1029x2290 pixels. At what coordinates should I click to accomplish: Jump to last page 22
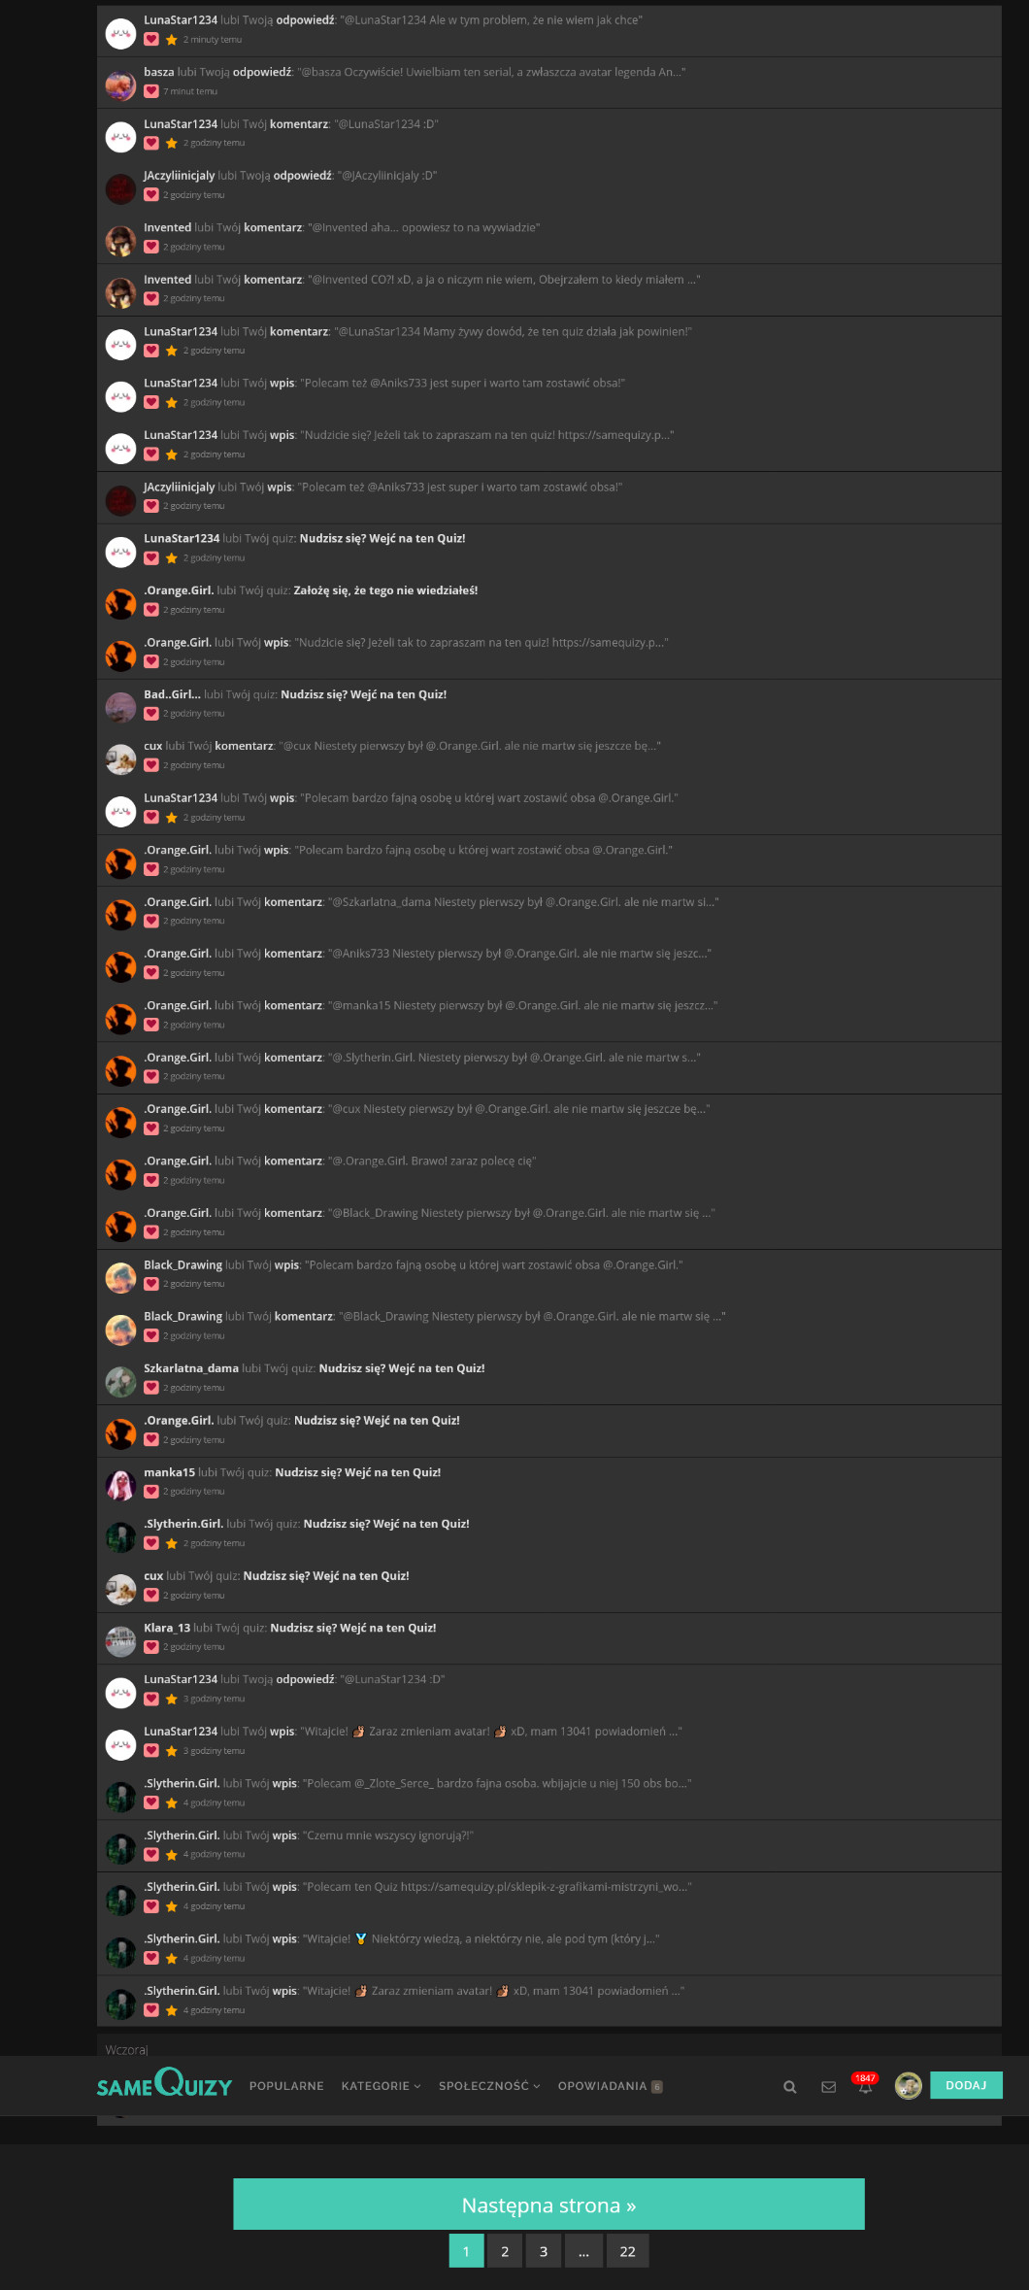click(x=627, y=2251)
